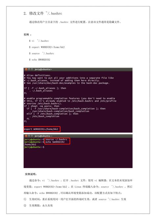The image size is (156, 220).
Task: Click the '$ echo $WORKDIR2' example line
Action: point(39,60)
